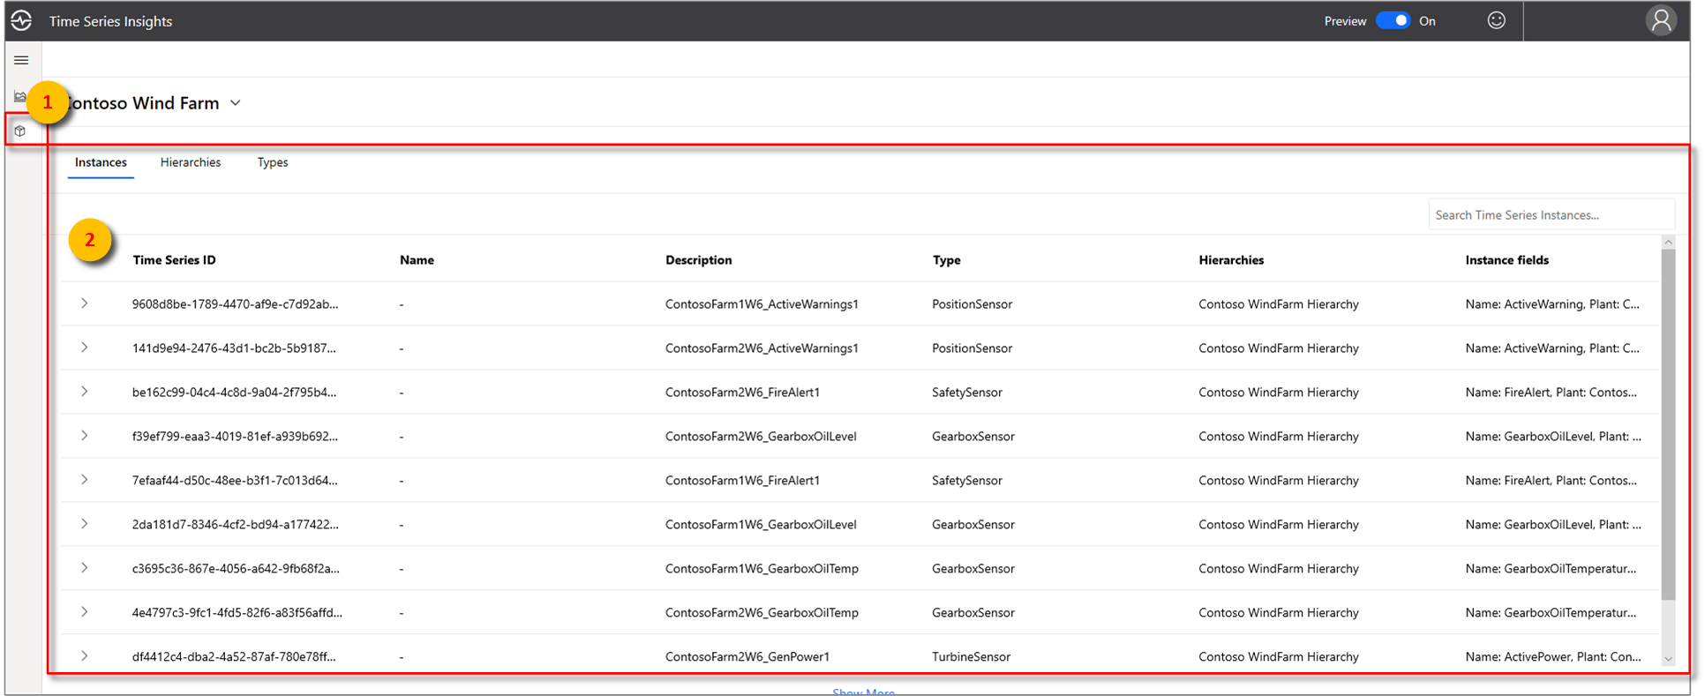This screenshot has width=1705, height=696.
Task: Switch to the Hierarchies tab
Action: [x=191, y=162]
